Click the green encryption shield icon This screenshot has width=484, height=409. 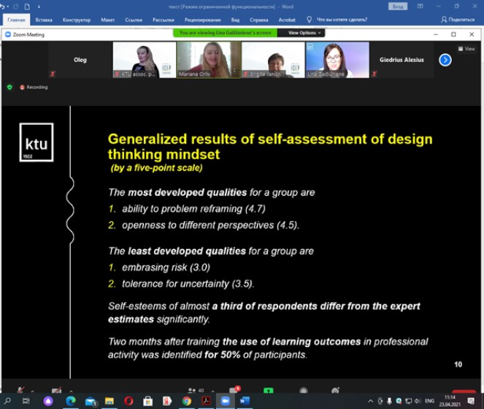[9, 87]
